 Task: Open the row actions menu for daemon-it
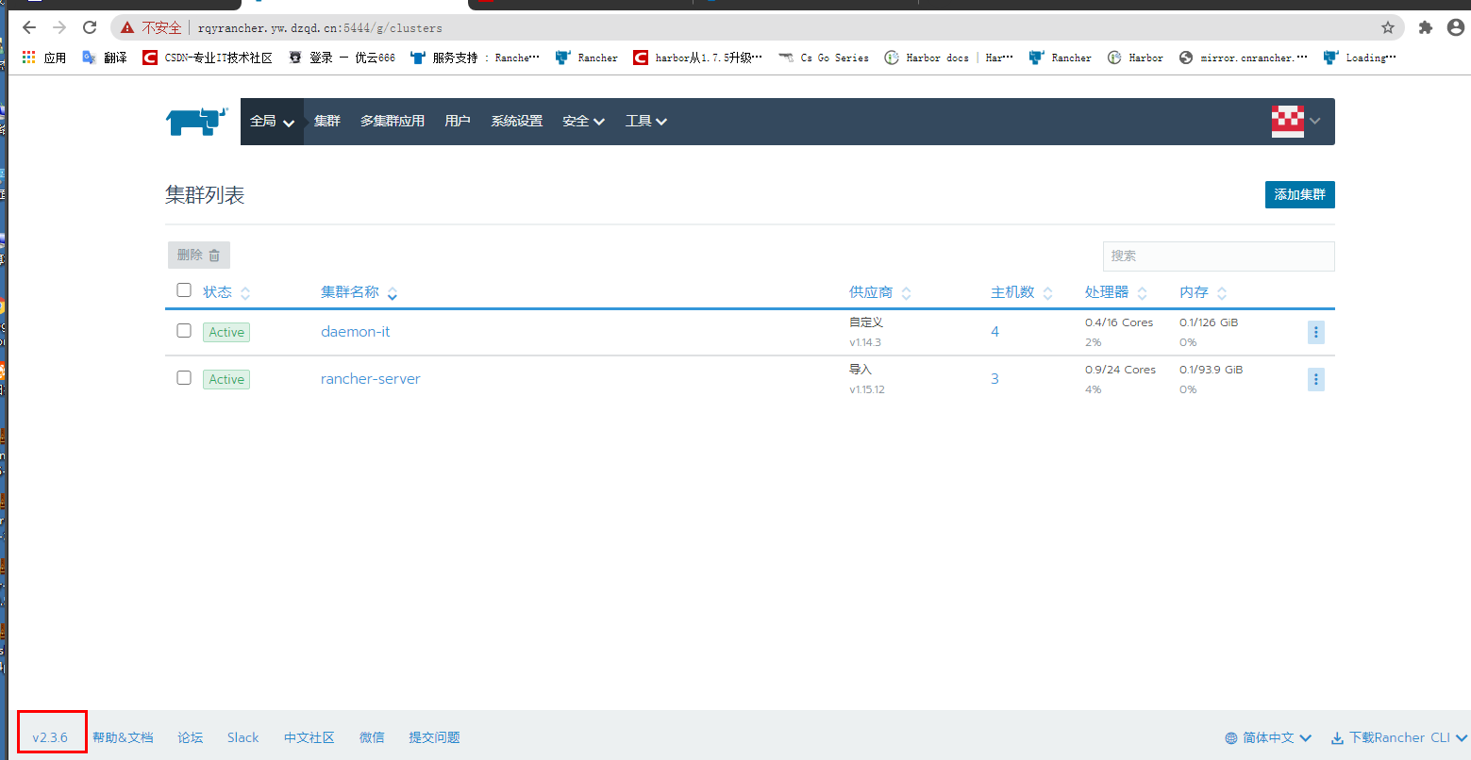(1315, 332)
